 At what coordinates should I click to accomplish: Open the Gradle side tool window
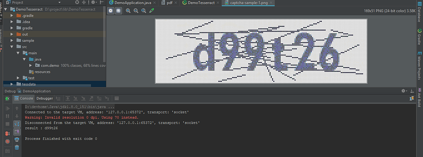(420, 37)
